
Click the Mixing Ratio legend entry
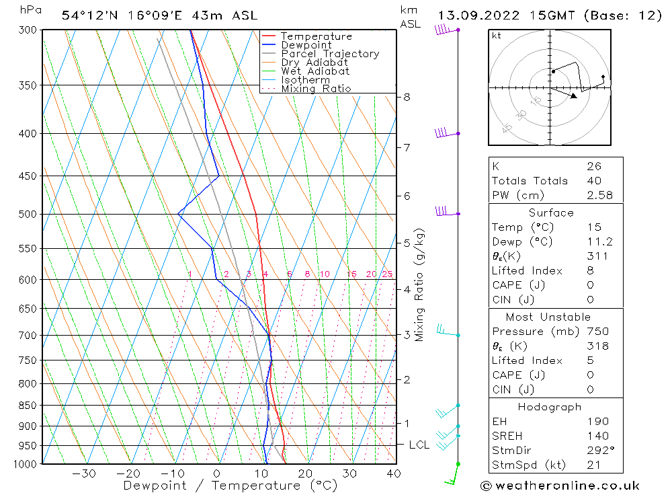click(x=306, y=88)
